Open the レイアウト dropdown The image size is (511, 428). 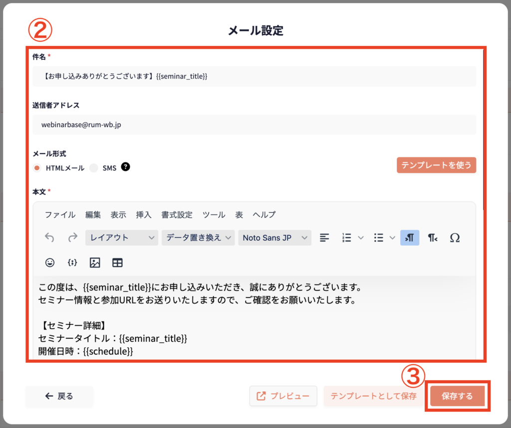[x=122, y=238]
